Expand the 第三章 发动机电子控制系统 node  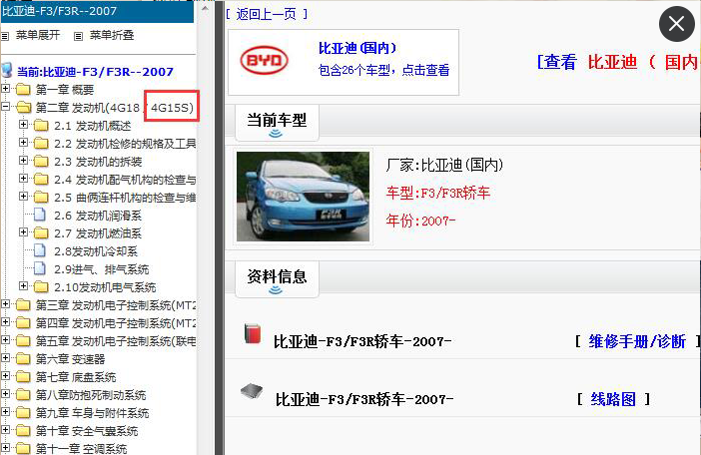[5, 304]
